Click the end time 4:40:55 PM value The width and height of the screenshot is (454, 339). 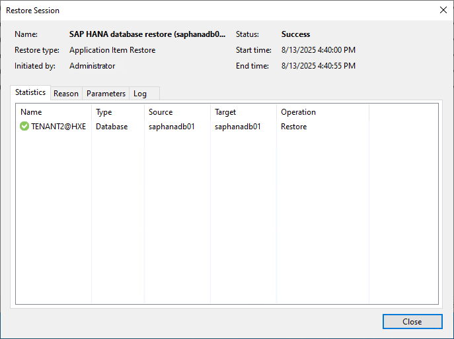pyautogui.click(x=319, y=66)
